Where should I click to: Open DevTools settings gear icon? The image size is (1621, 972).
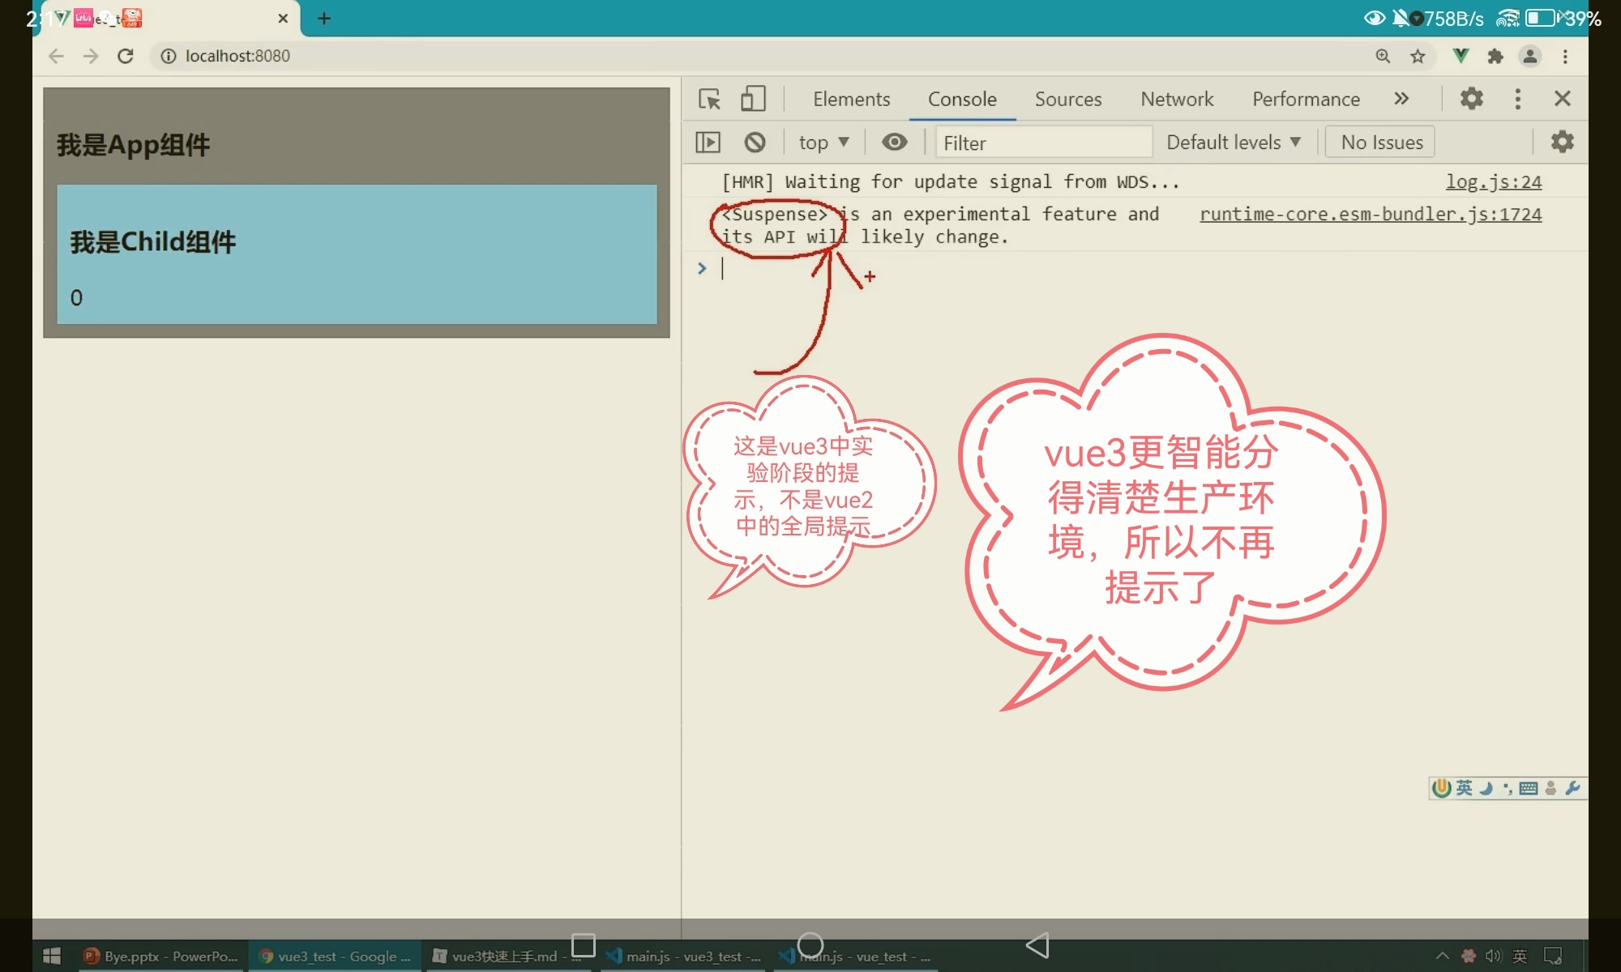point(1471,99)
